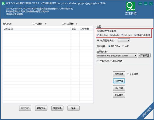This screenshot has width=154, height=120.
Task: Toggle the ppt,pptx file type checkbox
Action: pos(122,35)
